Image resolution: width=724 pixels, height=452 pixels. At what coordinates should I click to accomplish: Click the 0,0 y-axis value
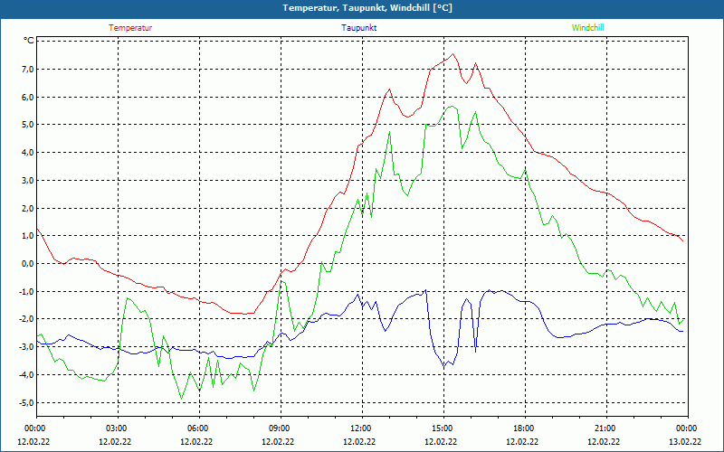tap(28, 263)
